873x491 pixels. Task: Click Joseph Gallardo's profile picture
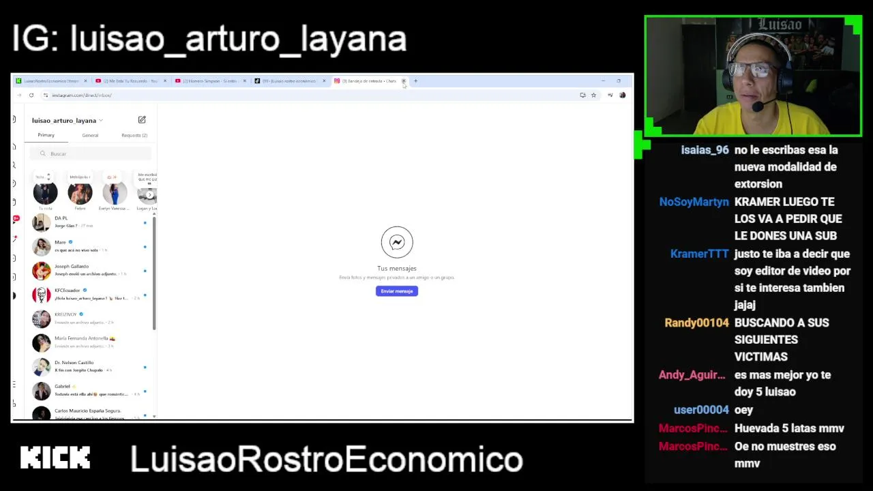click(42, 271)
